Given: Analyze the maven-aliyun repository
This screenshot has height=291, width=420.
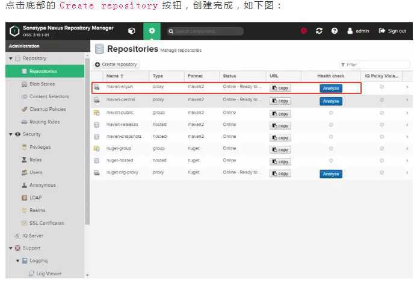Looking at the screenshot, I should click(331, 88).
